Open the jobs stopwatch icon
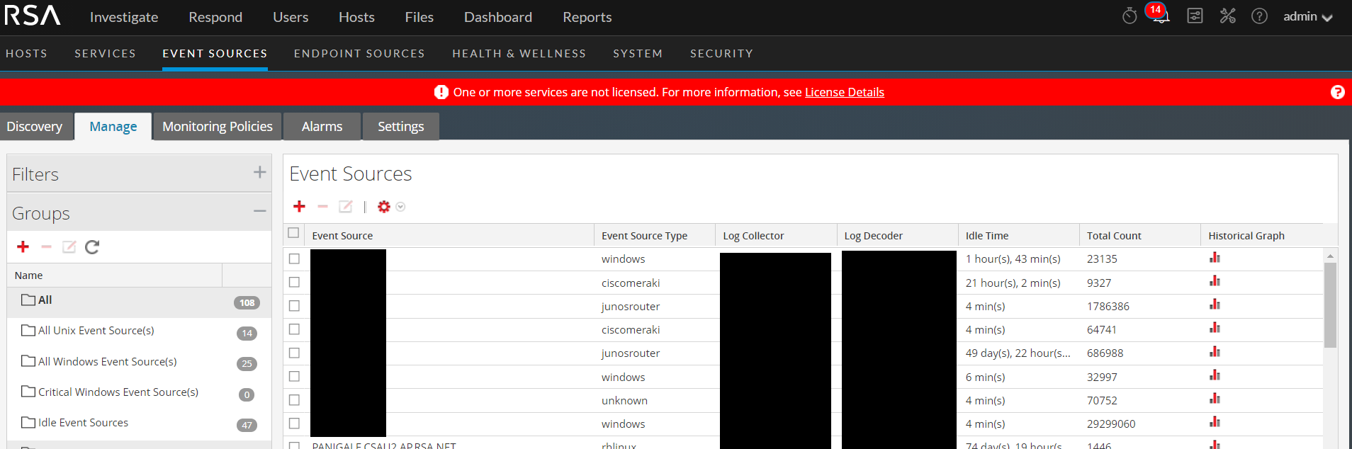The height and width of the screenshot is (449, 1352). click(x=1130, y=16)
